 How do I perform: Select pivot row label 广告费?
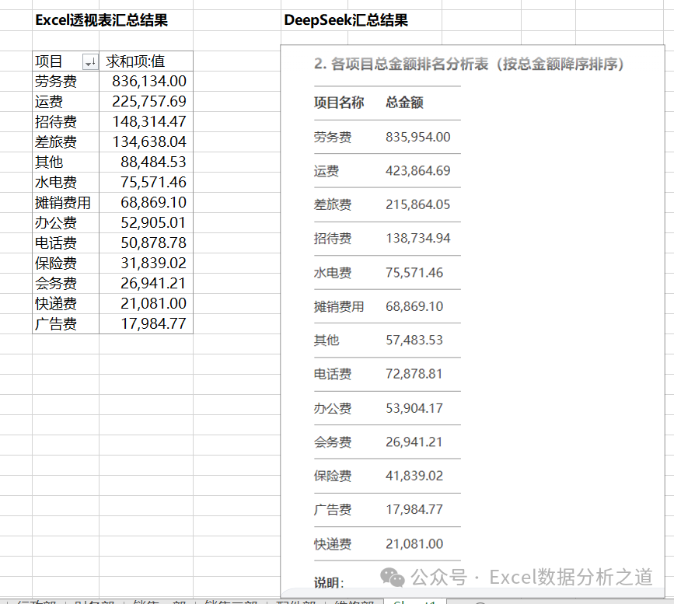click(66, 323)
